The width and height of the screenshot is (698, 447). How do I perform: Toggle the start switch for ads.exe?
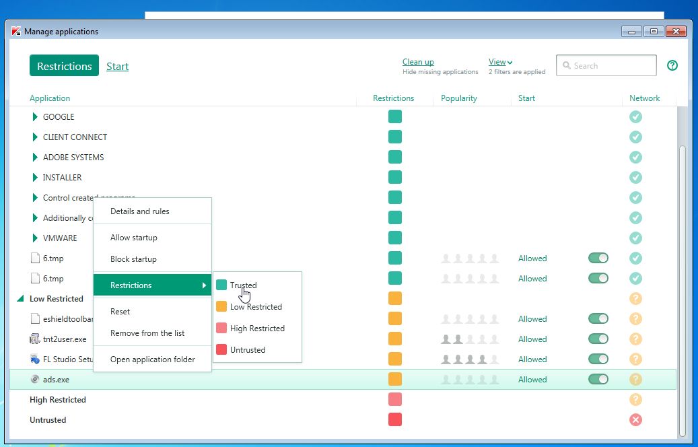coord(598,379)
